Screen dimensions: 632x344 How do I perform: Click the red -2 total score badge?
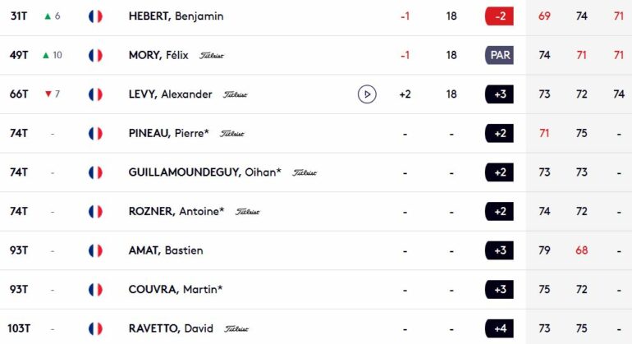click(499, 16)
